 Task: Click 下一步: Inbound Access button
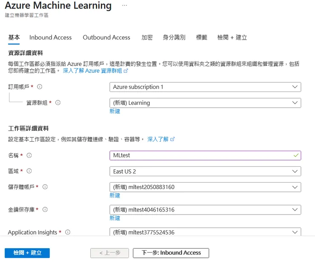(171, 253)
